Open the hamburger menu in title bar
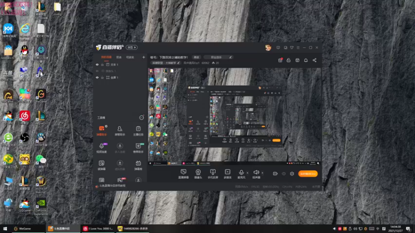415x233 pixels. 298,48
